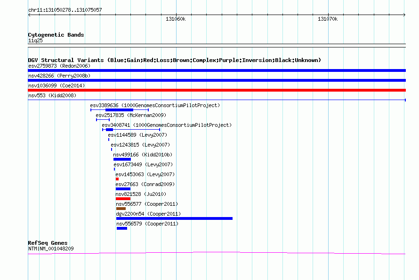Select the esv1453063 (Levy2007) red marker

coord(117,179)
